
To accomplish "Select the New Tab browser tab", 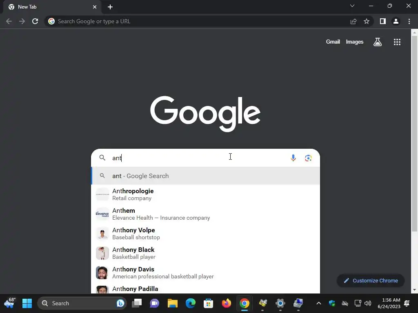I will (52, 7).
